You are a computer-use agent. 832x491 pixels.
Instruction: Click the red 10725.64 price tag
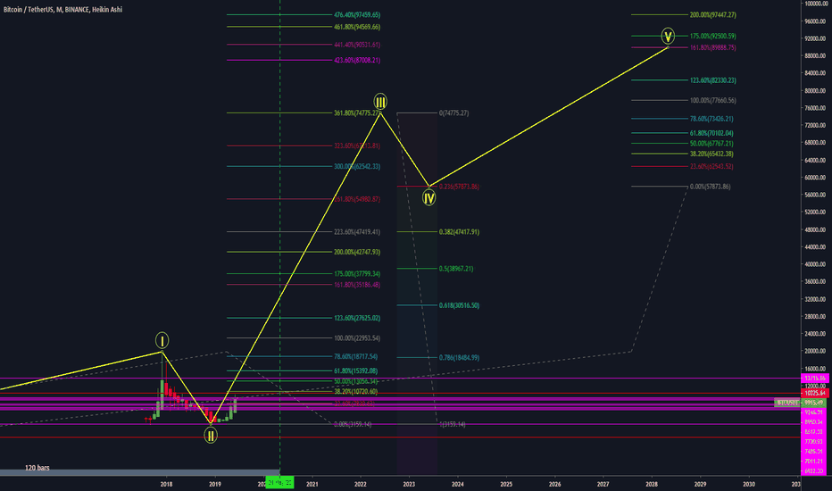coord(814,394)
